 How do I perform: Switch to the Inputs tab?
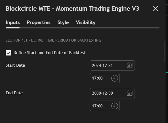click(x=13, y=22)
